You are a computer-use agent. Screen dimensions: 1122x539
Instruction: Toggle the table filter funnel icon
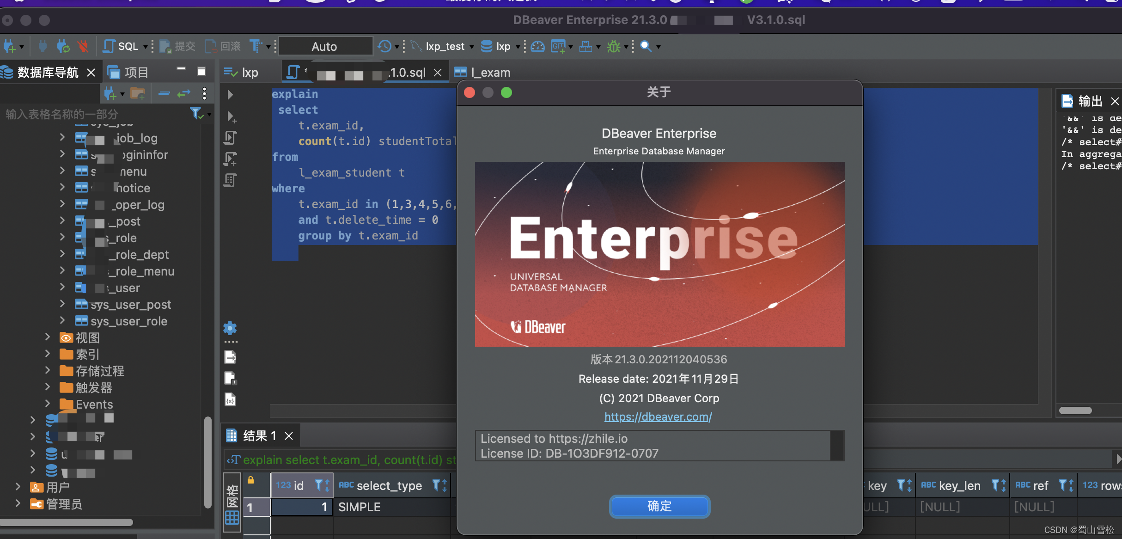(196, 113)
